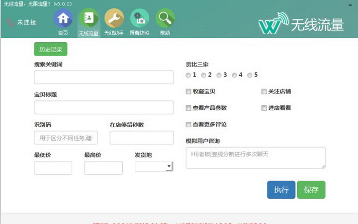Click the 未连接 status text
Image resolution: width=358 pixels, height=224 pixels.
[27, 22]
